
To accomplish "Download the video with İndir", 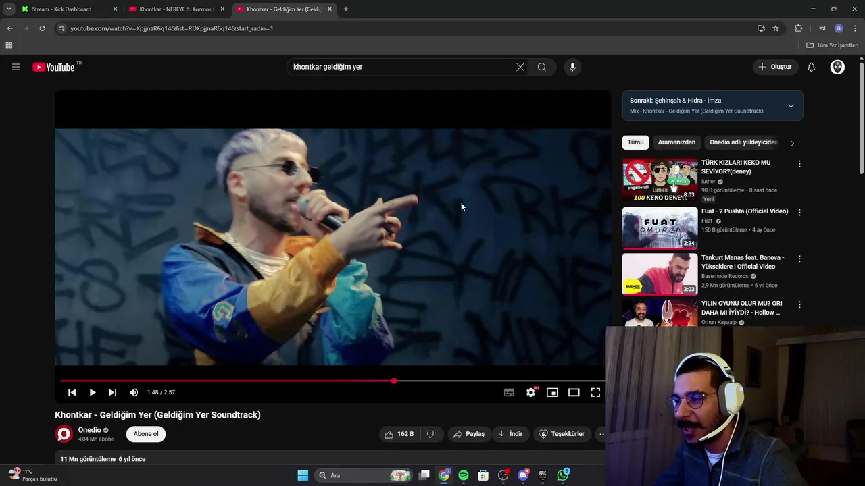I will (511, 434).
